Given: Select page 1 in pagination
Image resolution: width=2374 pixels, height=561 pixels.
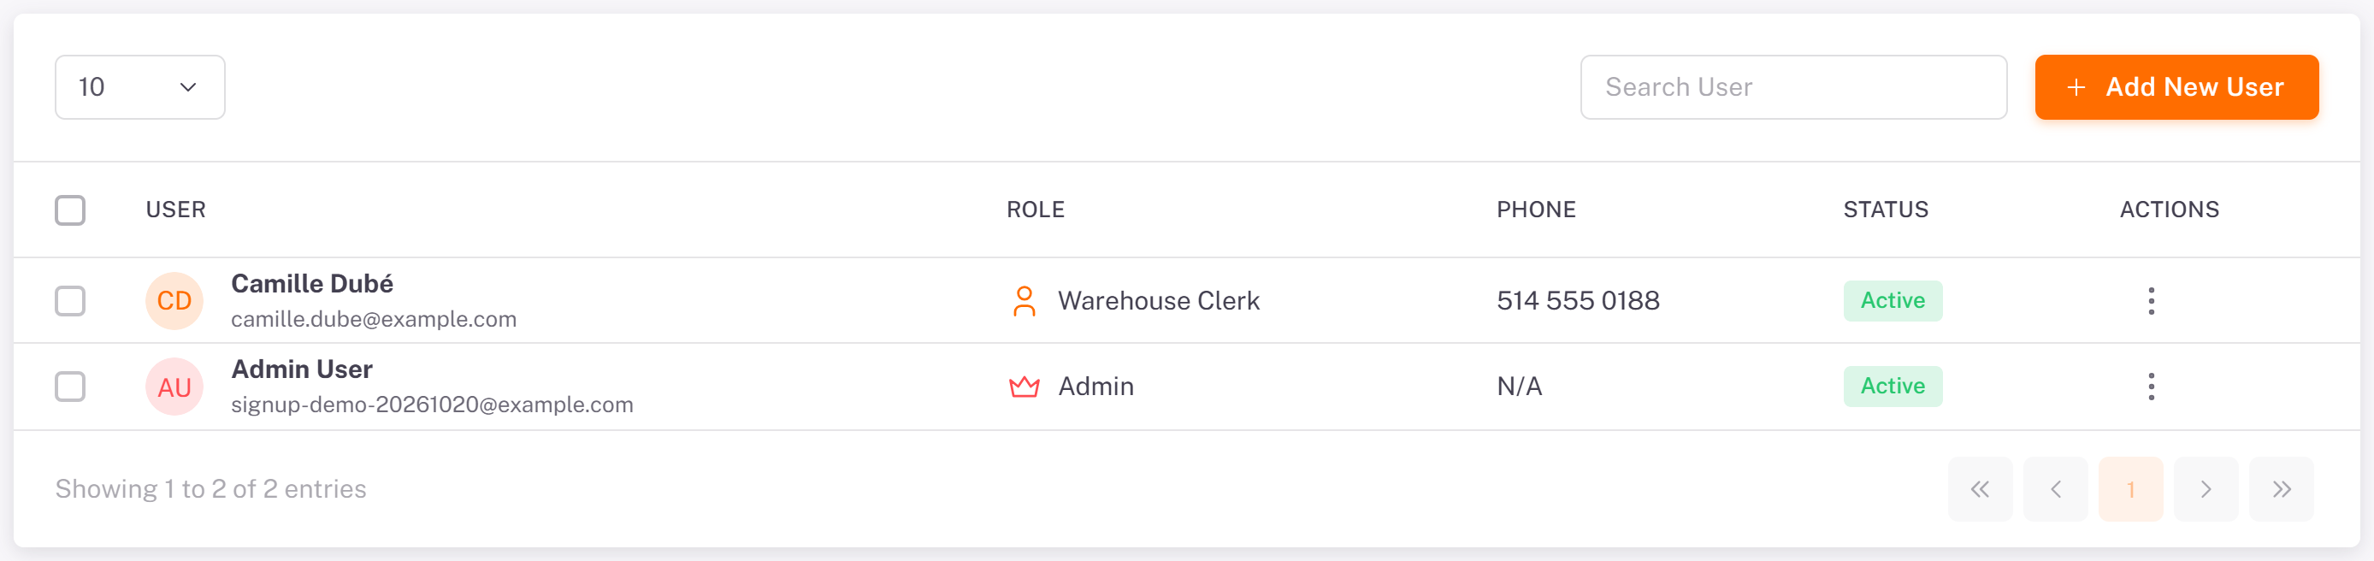Looking at the screenshot, I should (x=2131, y=489).
